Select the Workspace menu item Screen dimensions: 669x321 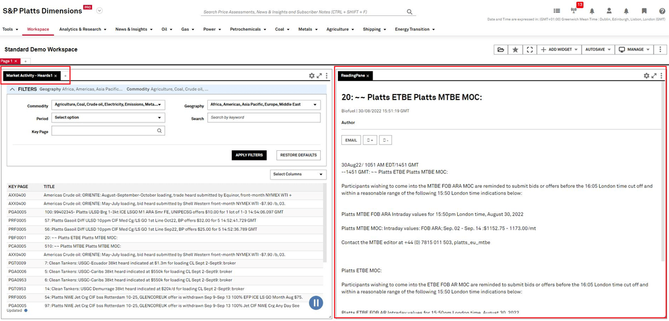coord(38,29)
